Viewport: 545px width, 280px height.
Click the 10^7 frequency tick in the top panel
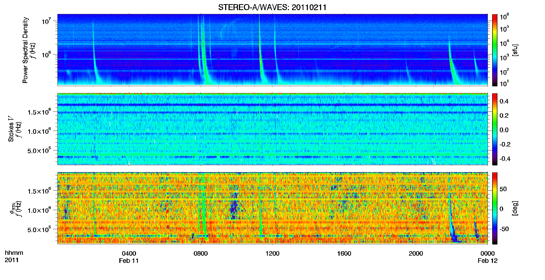click(46, 21)
